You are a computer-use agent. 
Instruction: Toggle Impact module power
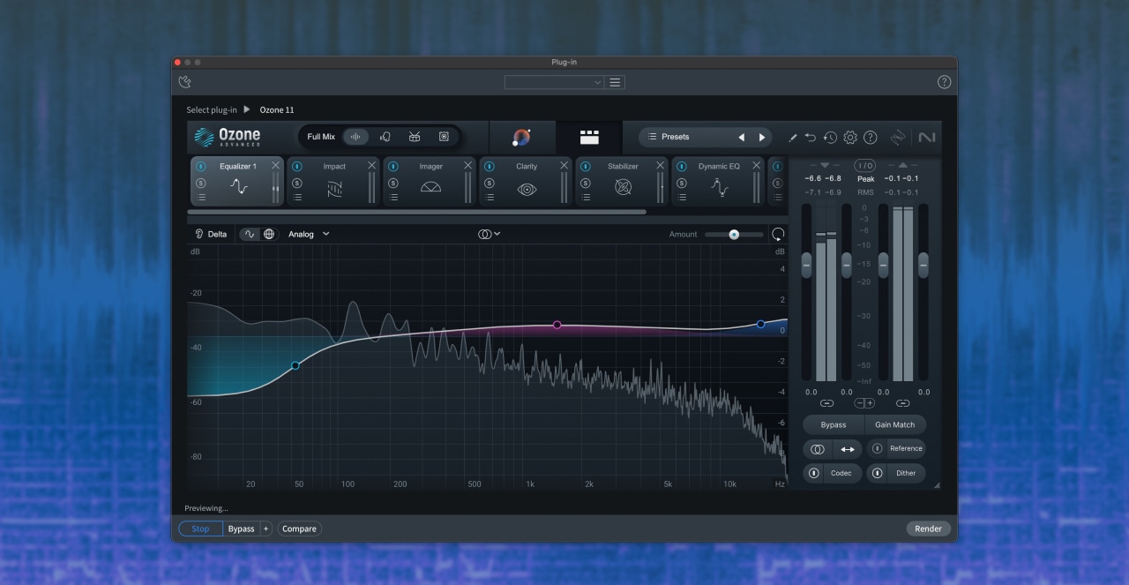296,166
